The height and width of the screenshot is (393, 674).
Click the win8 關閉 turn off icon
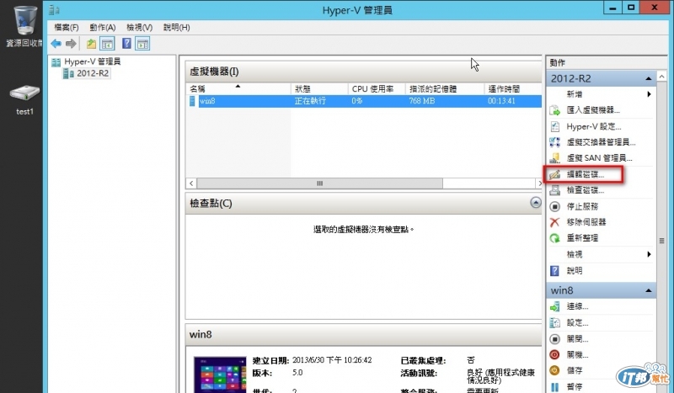[555, 339]
